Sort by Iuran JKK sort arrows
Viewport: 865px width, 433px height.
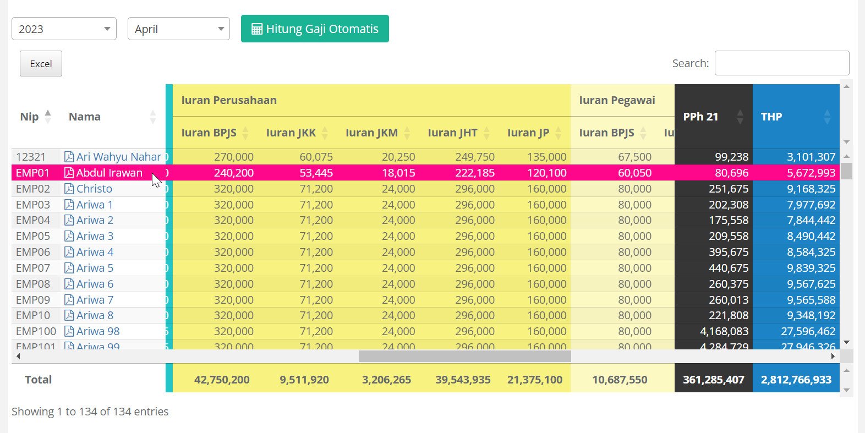[325, 133]
